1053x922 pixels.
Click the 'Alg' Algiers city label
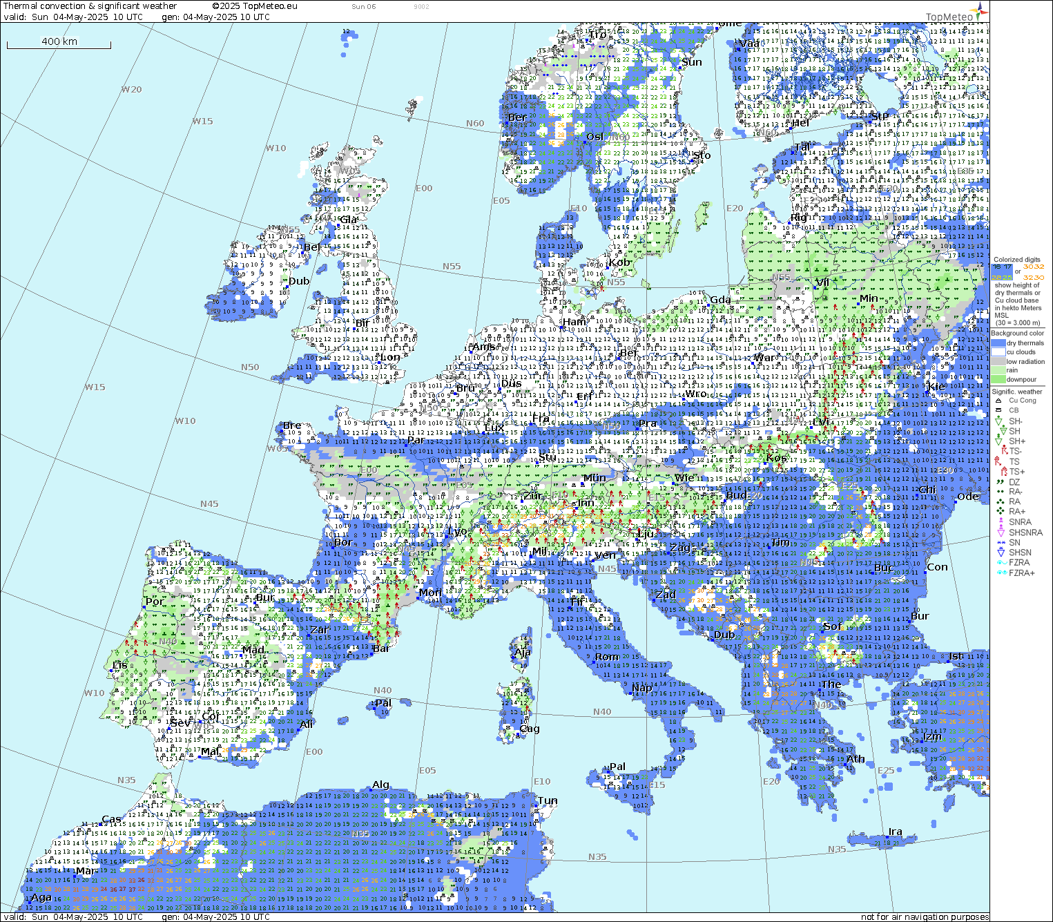coord(380,785)
